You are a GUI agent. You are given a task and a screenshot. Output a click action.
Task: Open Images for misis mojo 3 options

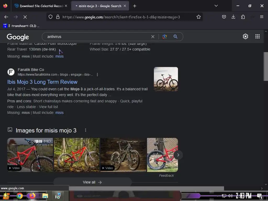pyautogui.click(x=86, y=130)
